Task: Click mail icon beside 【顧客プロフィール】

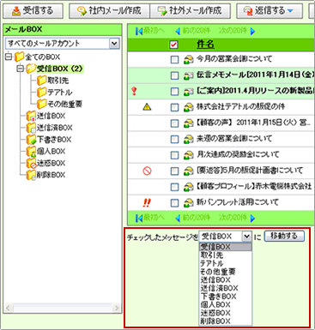Action: tap(189, 187)
